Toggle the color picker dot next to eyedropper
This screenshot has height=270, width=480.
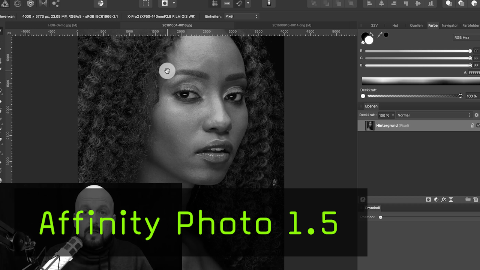pos(386,34)
